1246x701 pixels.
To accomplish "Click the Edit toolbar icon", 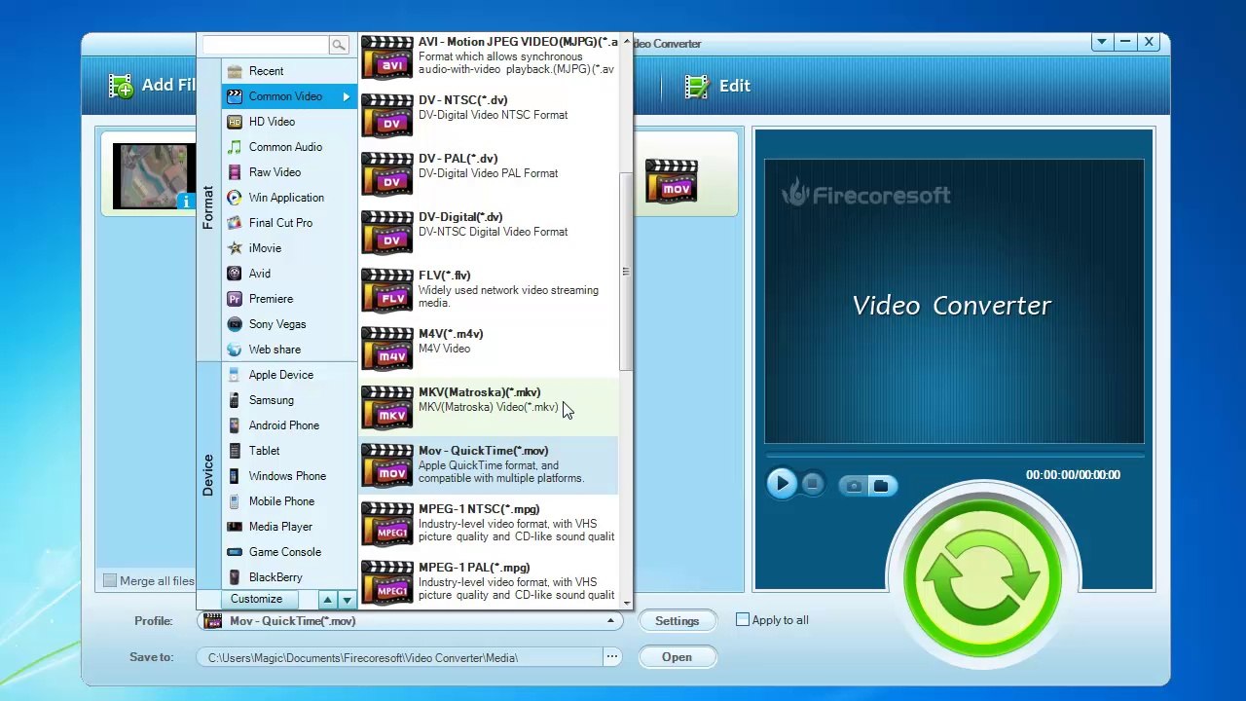I will [x=697, y=86].
